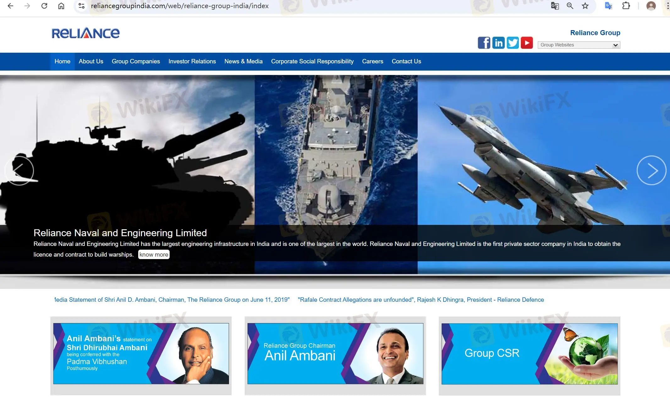Open the browser extensions puzzle icon
670x404 pixels.
[x=626, y=6]
